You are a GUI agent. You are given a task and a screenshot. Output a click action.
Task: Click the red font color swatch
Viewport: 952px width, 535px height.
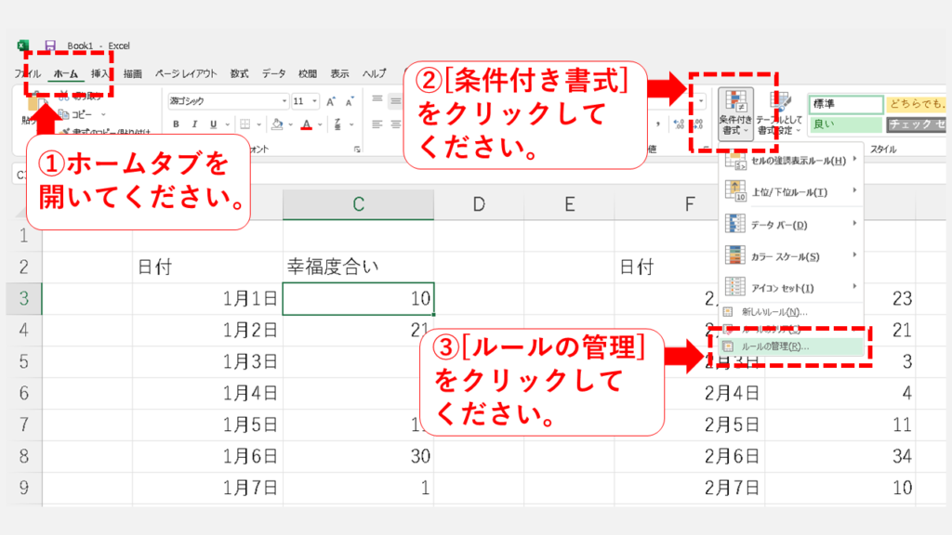[x=308, y=124]
